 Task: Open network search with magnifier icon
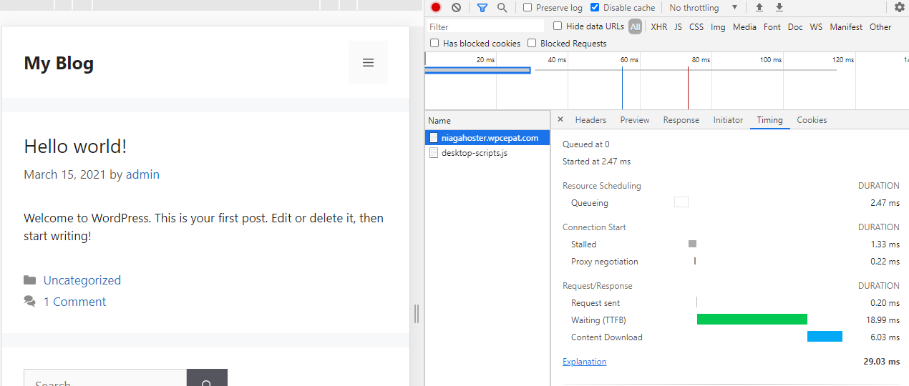point(502,8)
